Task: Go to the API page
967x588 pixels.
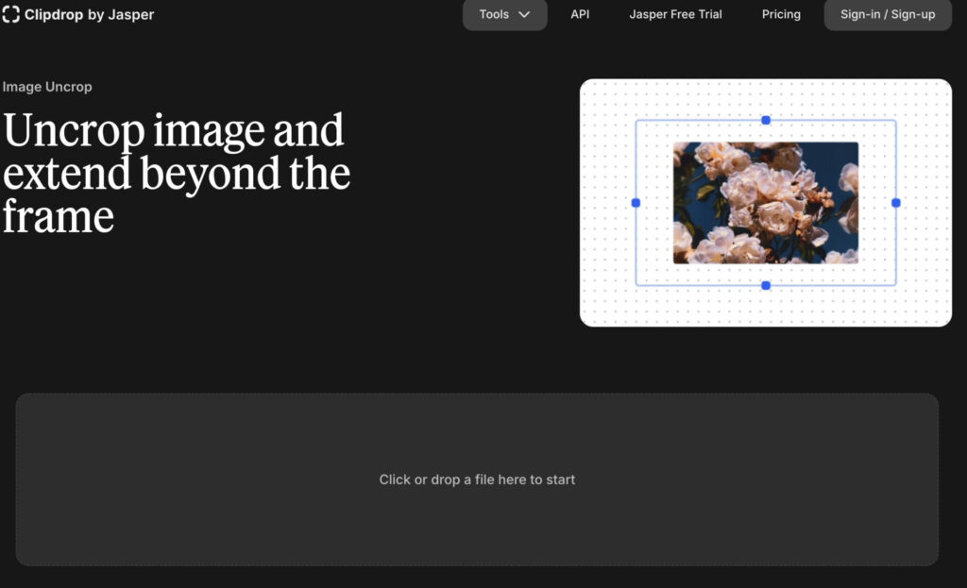Action: point(580,14)
